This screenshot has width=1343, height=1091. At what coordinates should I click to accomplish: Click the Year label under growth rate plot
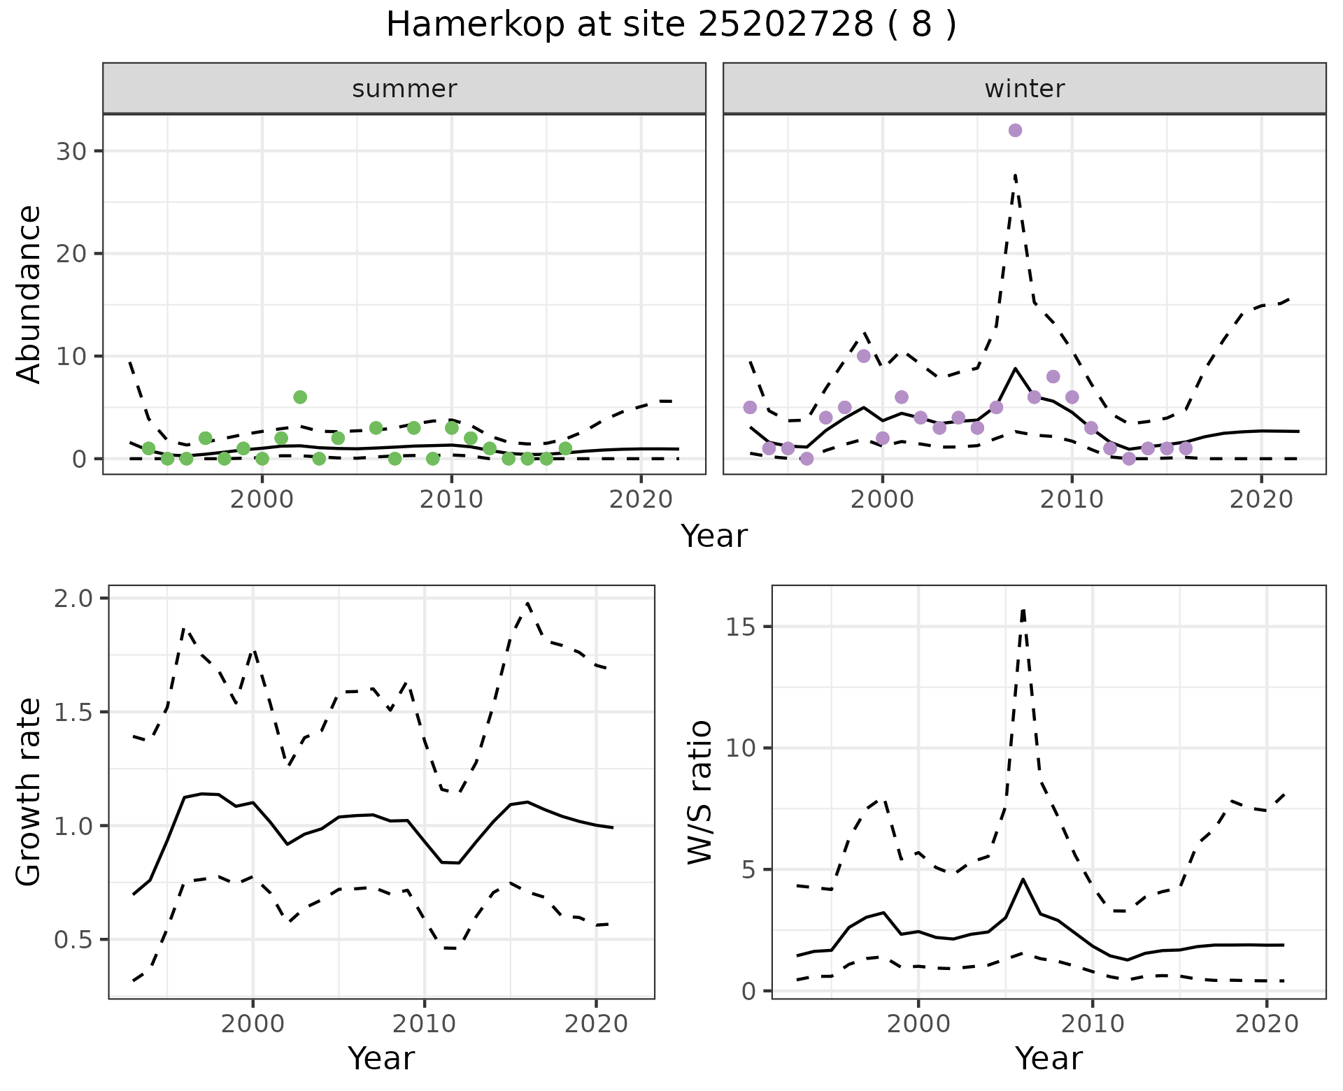381,1058
